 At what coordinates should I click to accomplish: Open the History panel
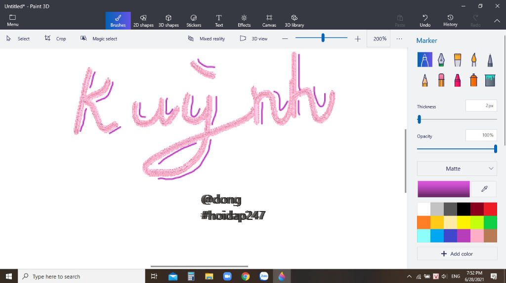[450, 21]
